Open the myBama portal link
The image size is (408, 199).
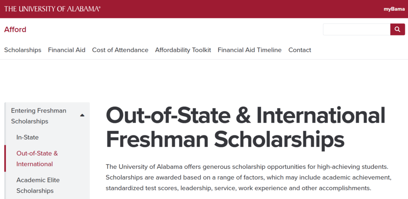point(394,9)
